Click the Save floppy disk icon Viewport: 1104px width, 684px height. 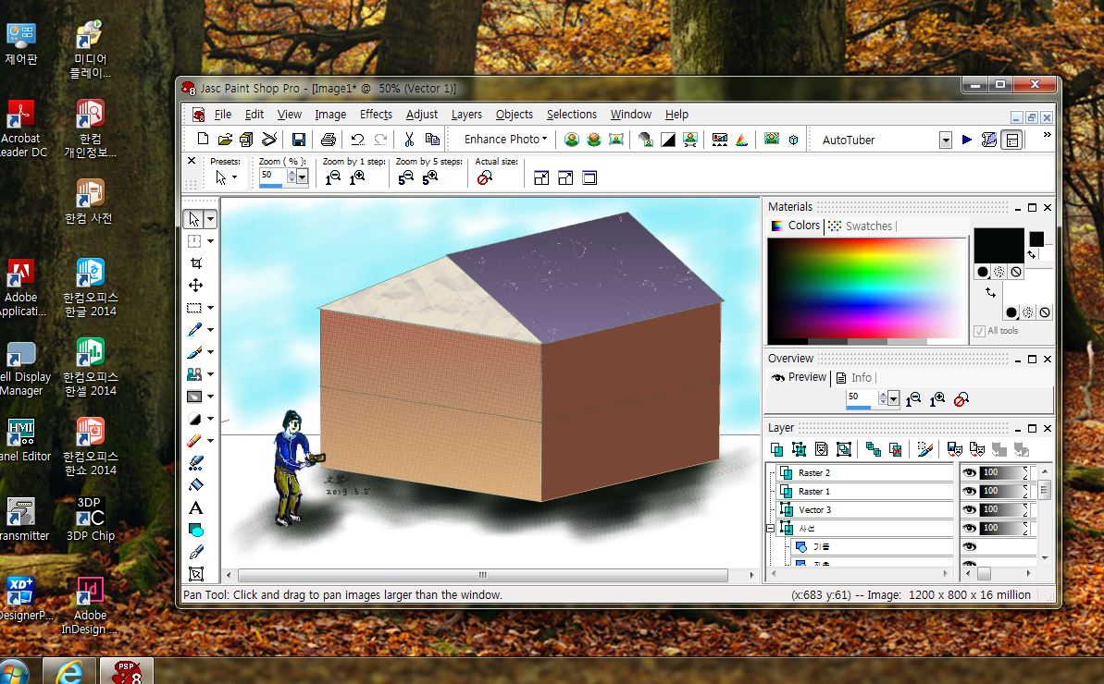coord(299,140)
